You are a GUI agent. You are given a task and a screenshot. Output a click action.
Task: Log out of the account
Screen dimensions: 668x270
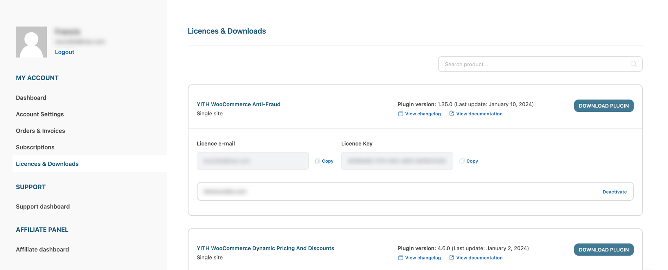(64, 52)
